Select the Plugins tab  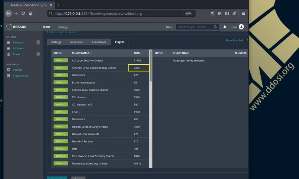[x=120, y=42]
